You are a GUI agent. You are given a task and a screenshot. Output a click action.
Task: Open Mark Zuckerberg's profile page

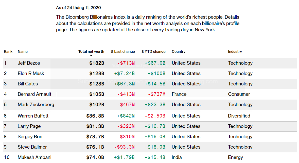coord(36,105)
